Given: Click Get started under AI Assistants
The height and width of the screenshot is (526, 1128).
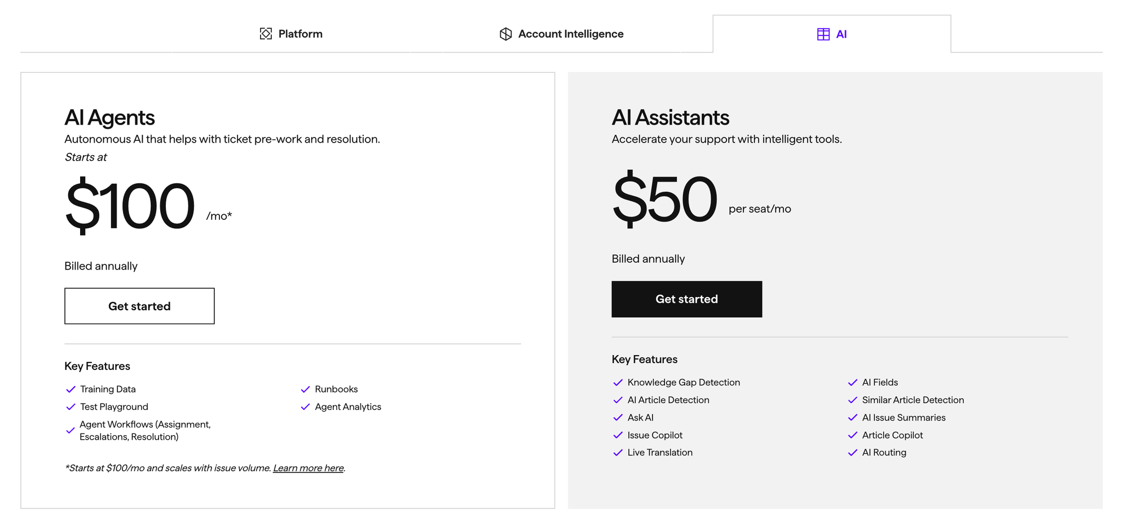Looking at the screenshot, I should (686, 299).
